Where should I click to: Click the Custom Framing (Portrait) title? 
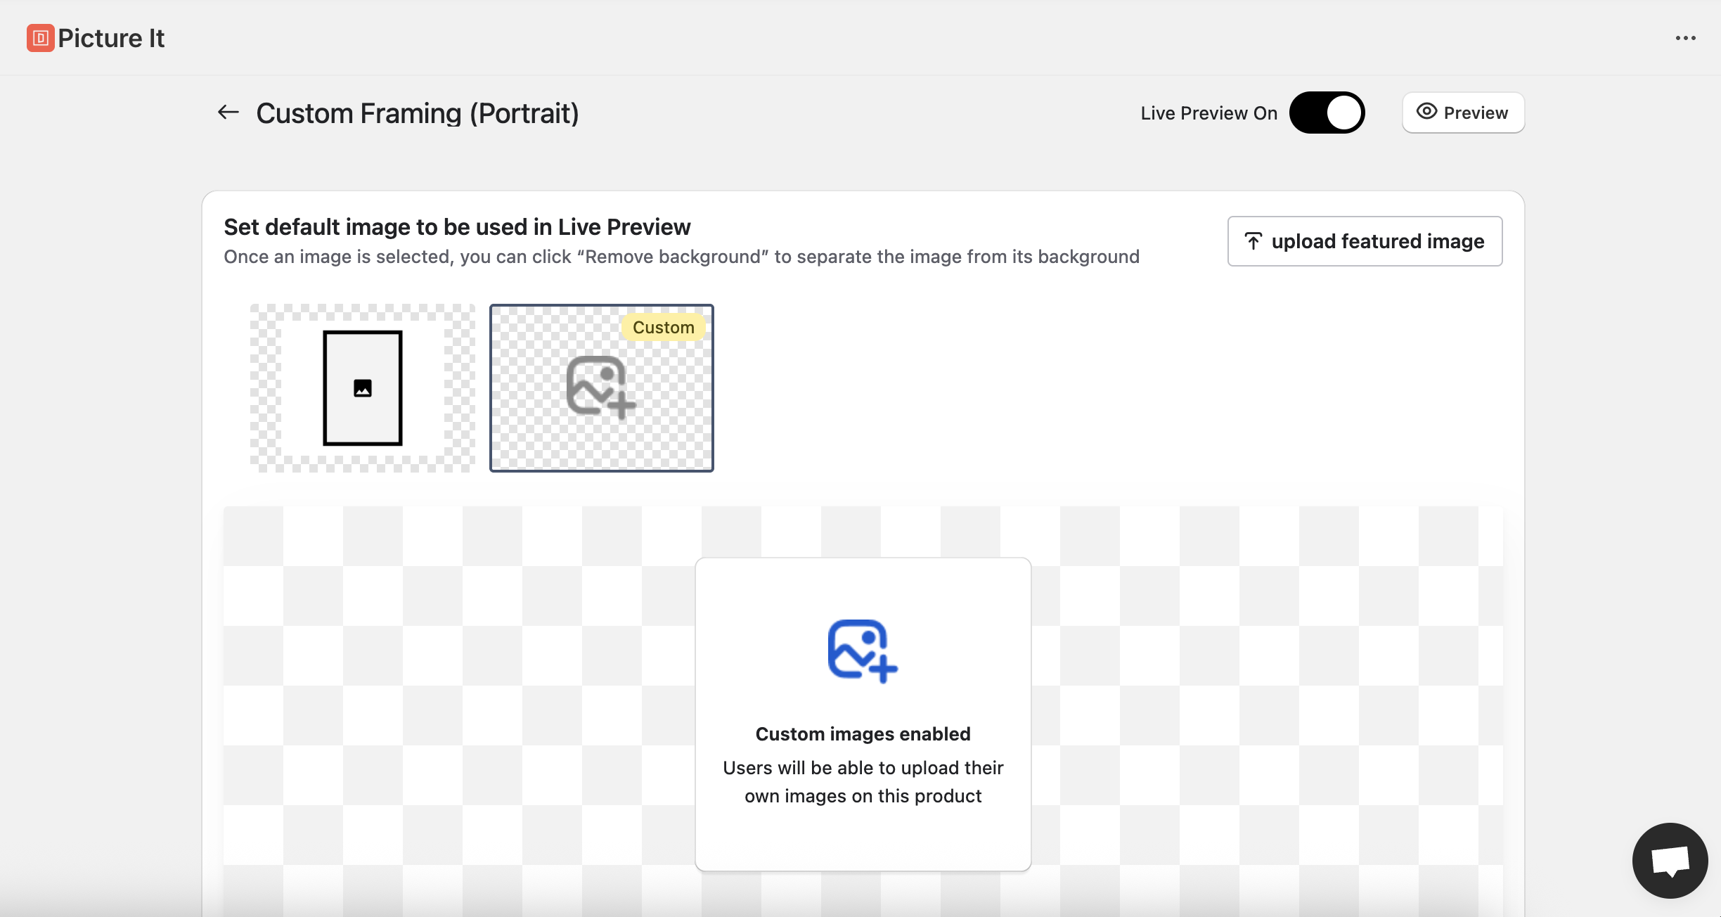coord(418,112)
